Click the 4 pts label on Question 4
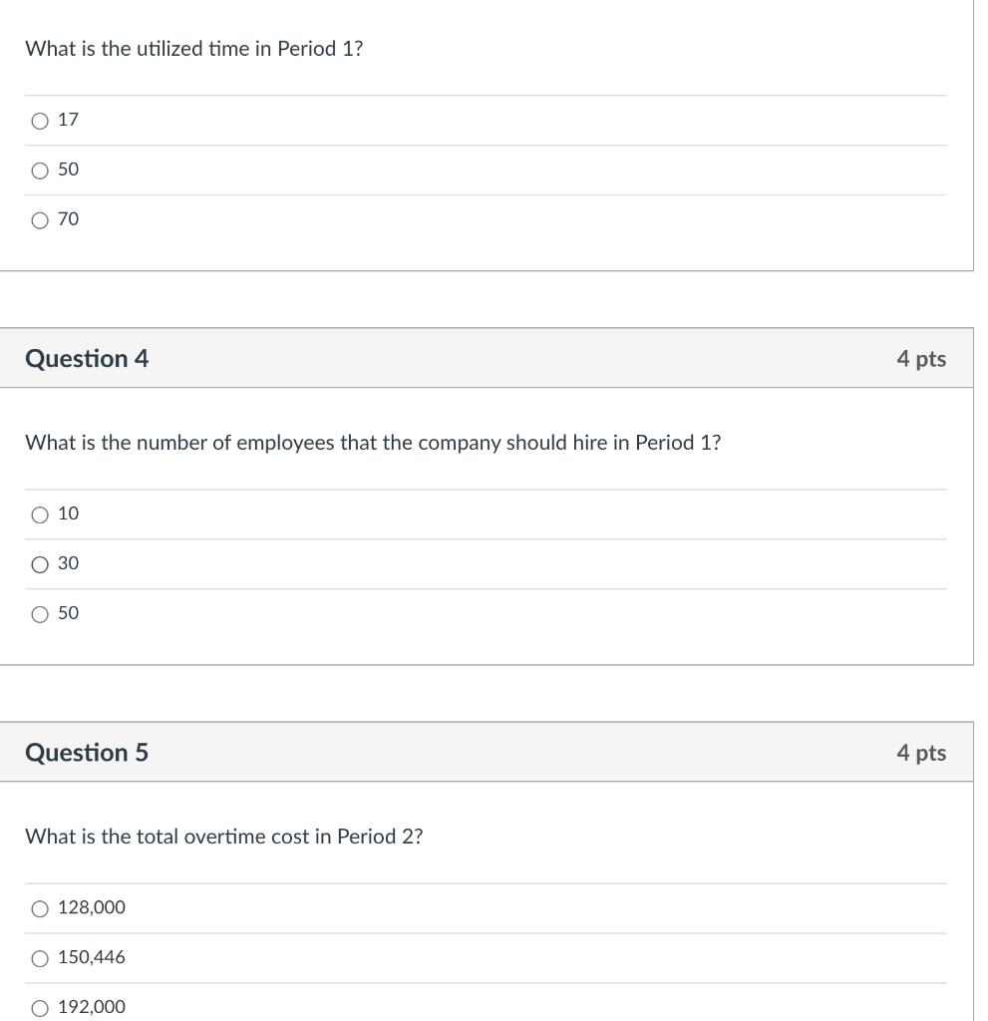 tap(920, 358)
